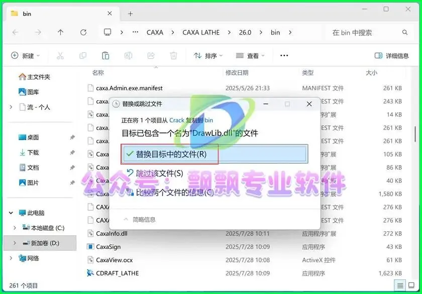Viewport: 422px width, 294px height.
Task: Expand 新加卷 (D:) in sidebar
Action: [x=15, y=243]
